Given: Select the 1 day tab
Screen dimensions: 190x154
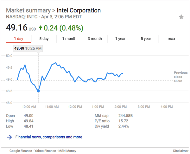Looking at the screenshot, I should [18, 39].
